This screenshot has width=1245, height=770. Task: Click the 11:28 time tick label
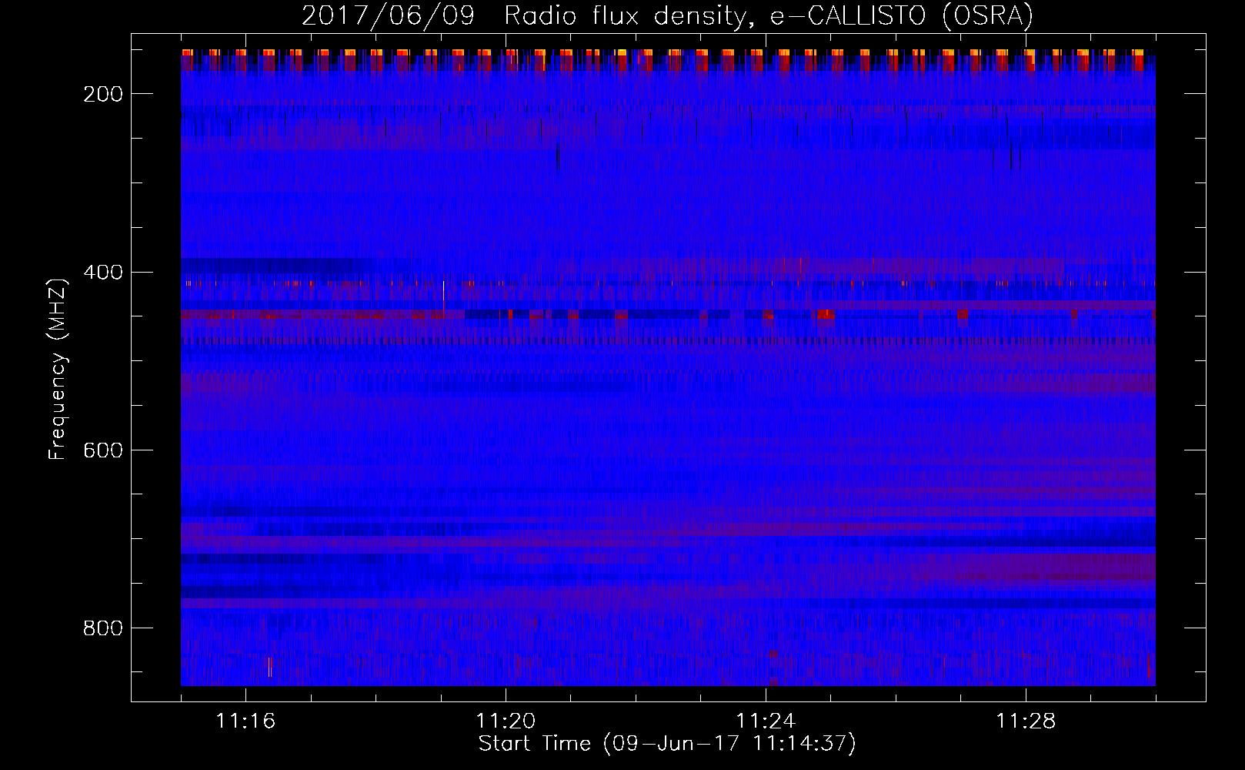point(1026,721)
